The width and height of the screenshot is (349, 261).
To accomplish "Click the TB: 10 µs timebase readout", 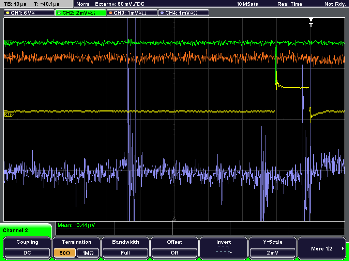I will point(15,4).
